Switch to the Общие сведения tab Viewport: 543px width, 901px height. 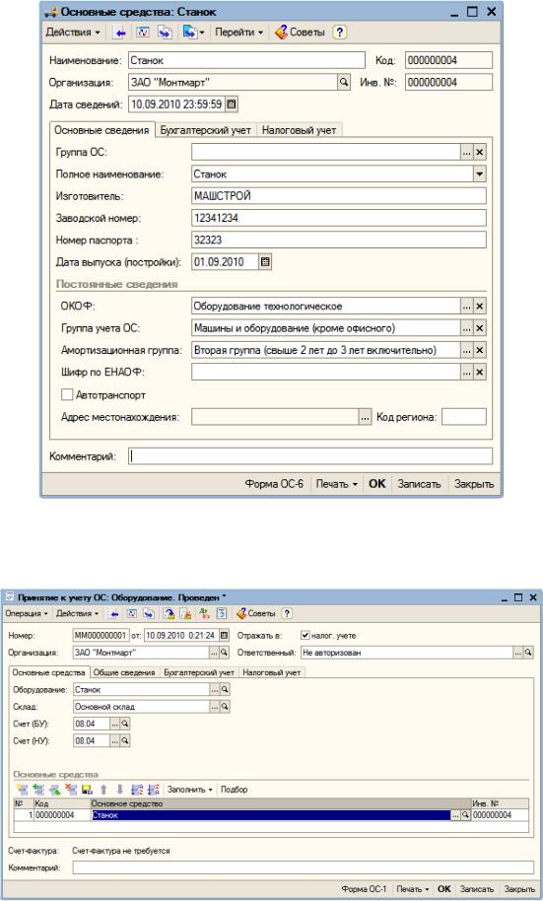point(124,672)
